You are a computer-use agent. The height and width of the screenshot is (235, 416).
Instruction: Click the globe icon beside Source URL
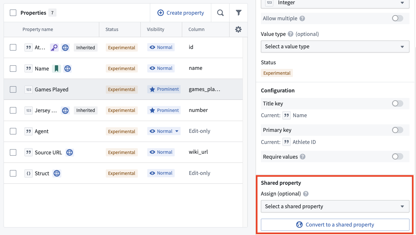(70, 152)
